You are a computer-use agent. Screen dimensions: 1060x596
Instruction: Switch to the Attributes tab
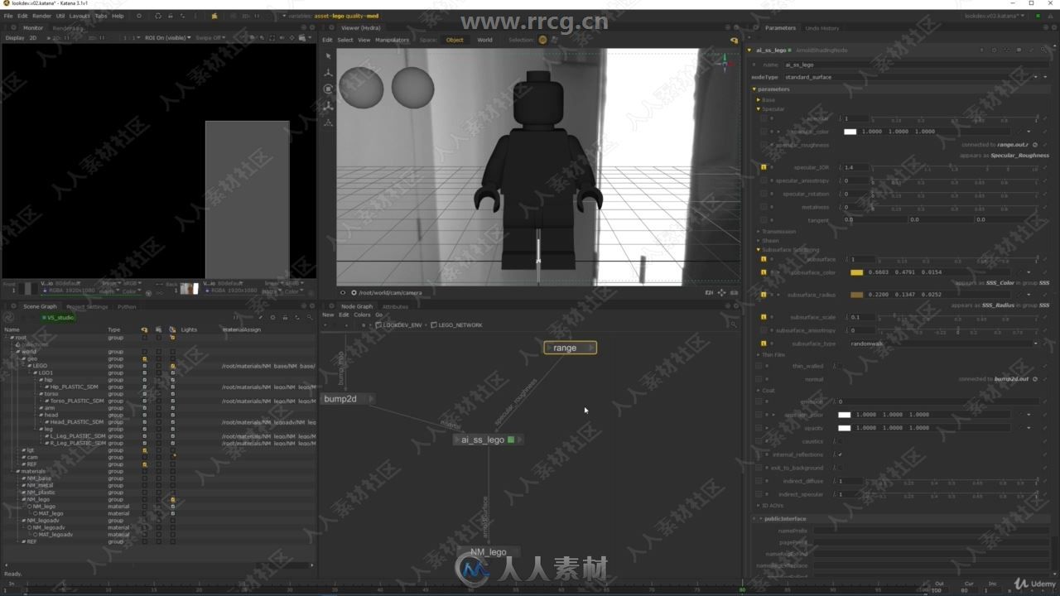pyautogui.click(x=395, y=307)
